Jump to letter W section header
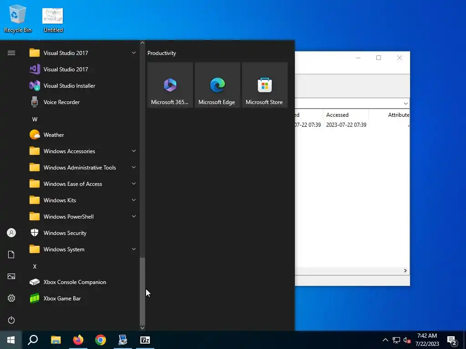Viewport: 466px width, 349px height. (35, 120)
